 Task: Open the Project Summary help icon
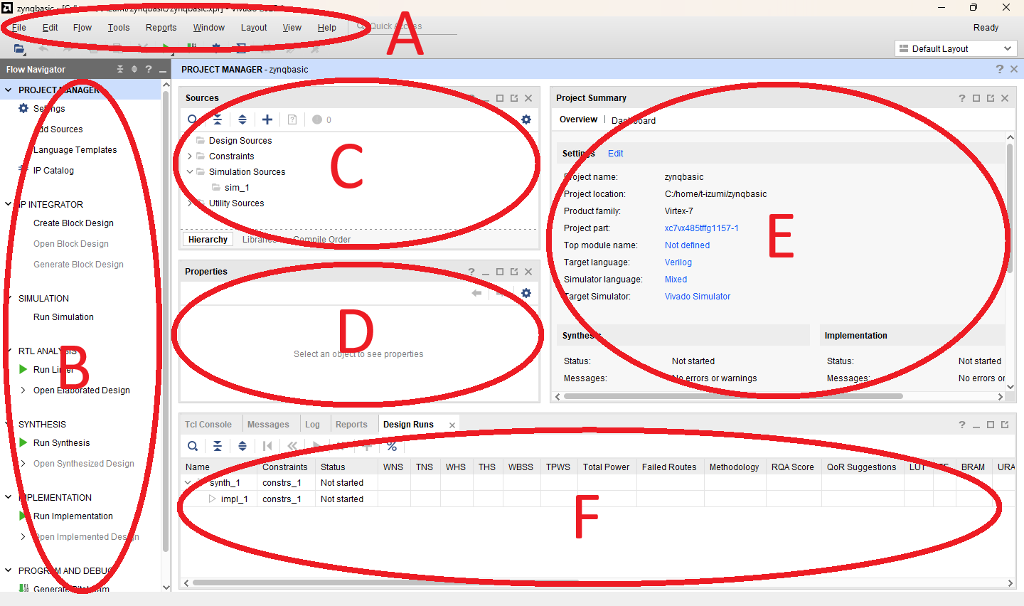coord(962,98)
